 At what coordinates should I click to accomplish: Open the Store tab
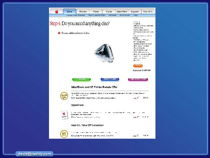pos(69,11)
